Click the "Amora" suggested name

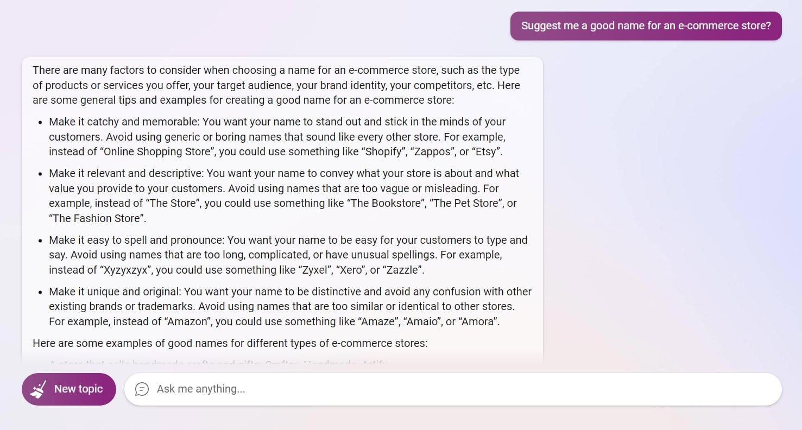point(478,321)
